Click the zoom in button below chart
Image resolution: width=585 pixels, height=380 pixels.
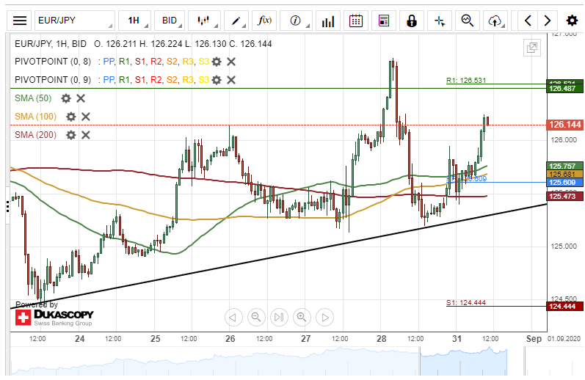click(301, 317)
